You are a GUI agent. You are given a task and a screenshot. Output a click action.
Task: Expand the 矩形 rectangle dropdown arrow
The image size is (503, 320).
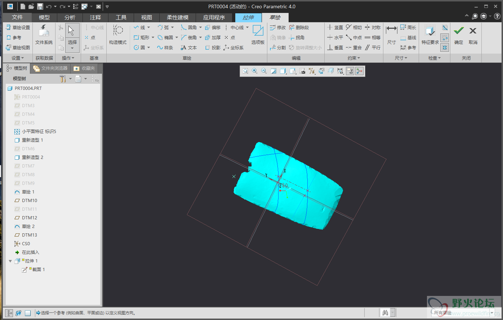tap(153, 37)
